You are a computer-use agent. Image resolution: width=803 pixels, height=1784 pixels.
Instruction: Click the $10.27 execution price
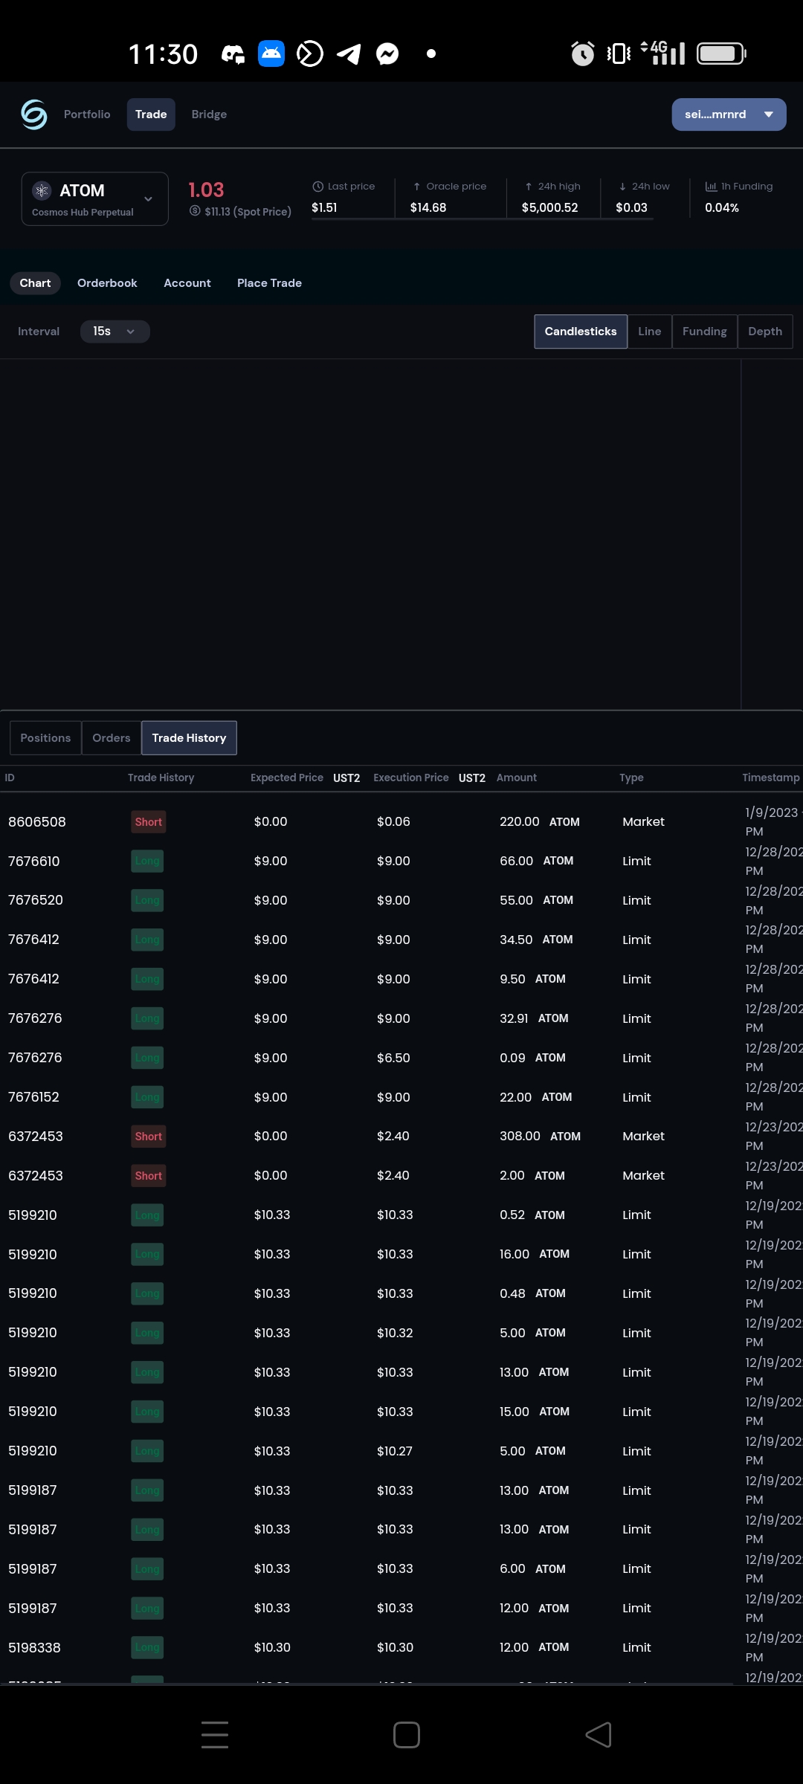tap(395, 1451)
